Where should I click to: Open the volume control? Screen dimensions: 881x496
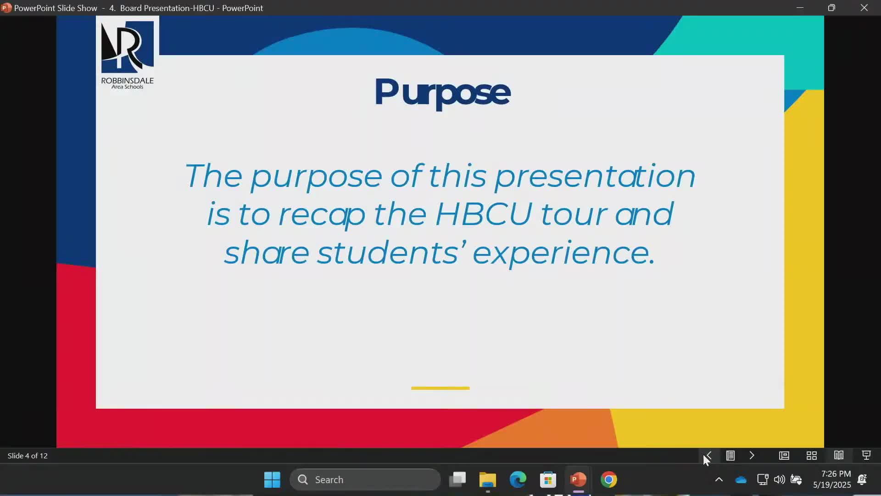pos(779,479)
